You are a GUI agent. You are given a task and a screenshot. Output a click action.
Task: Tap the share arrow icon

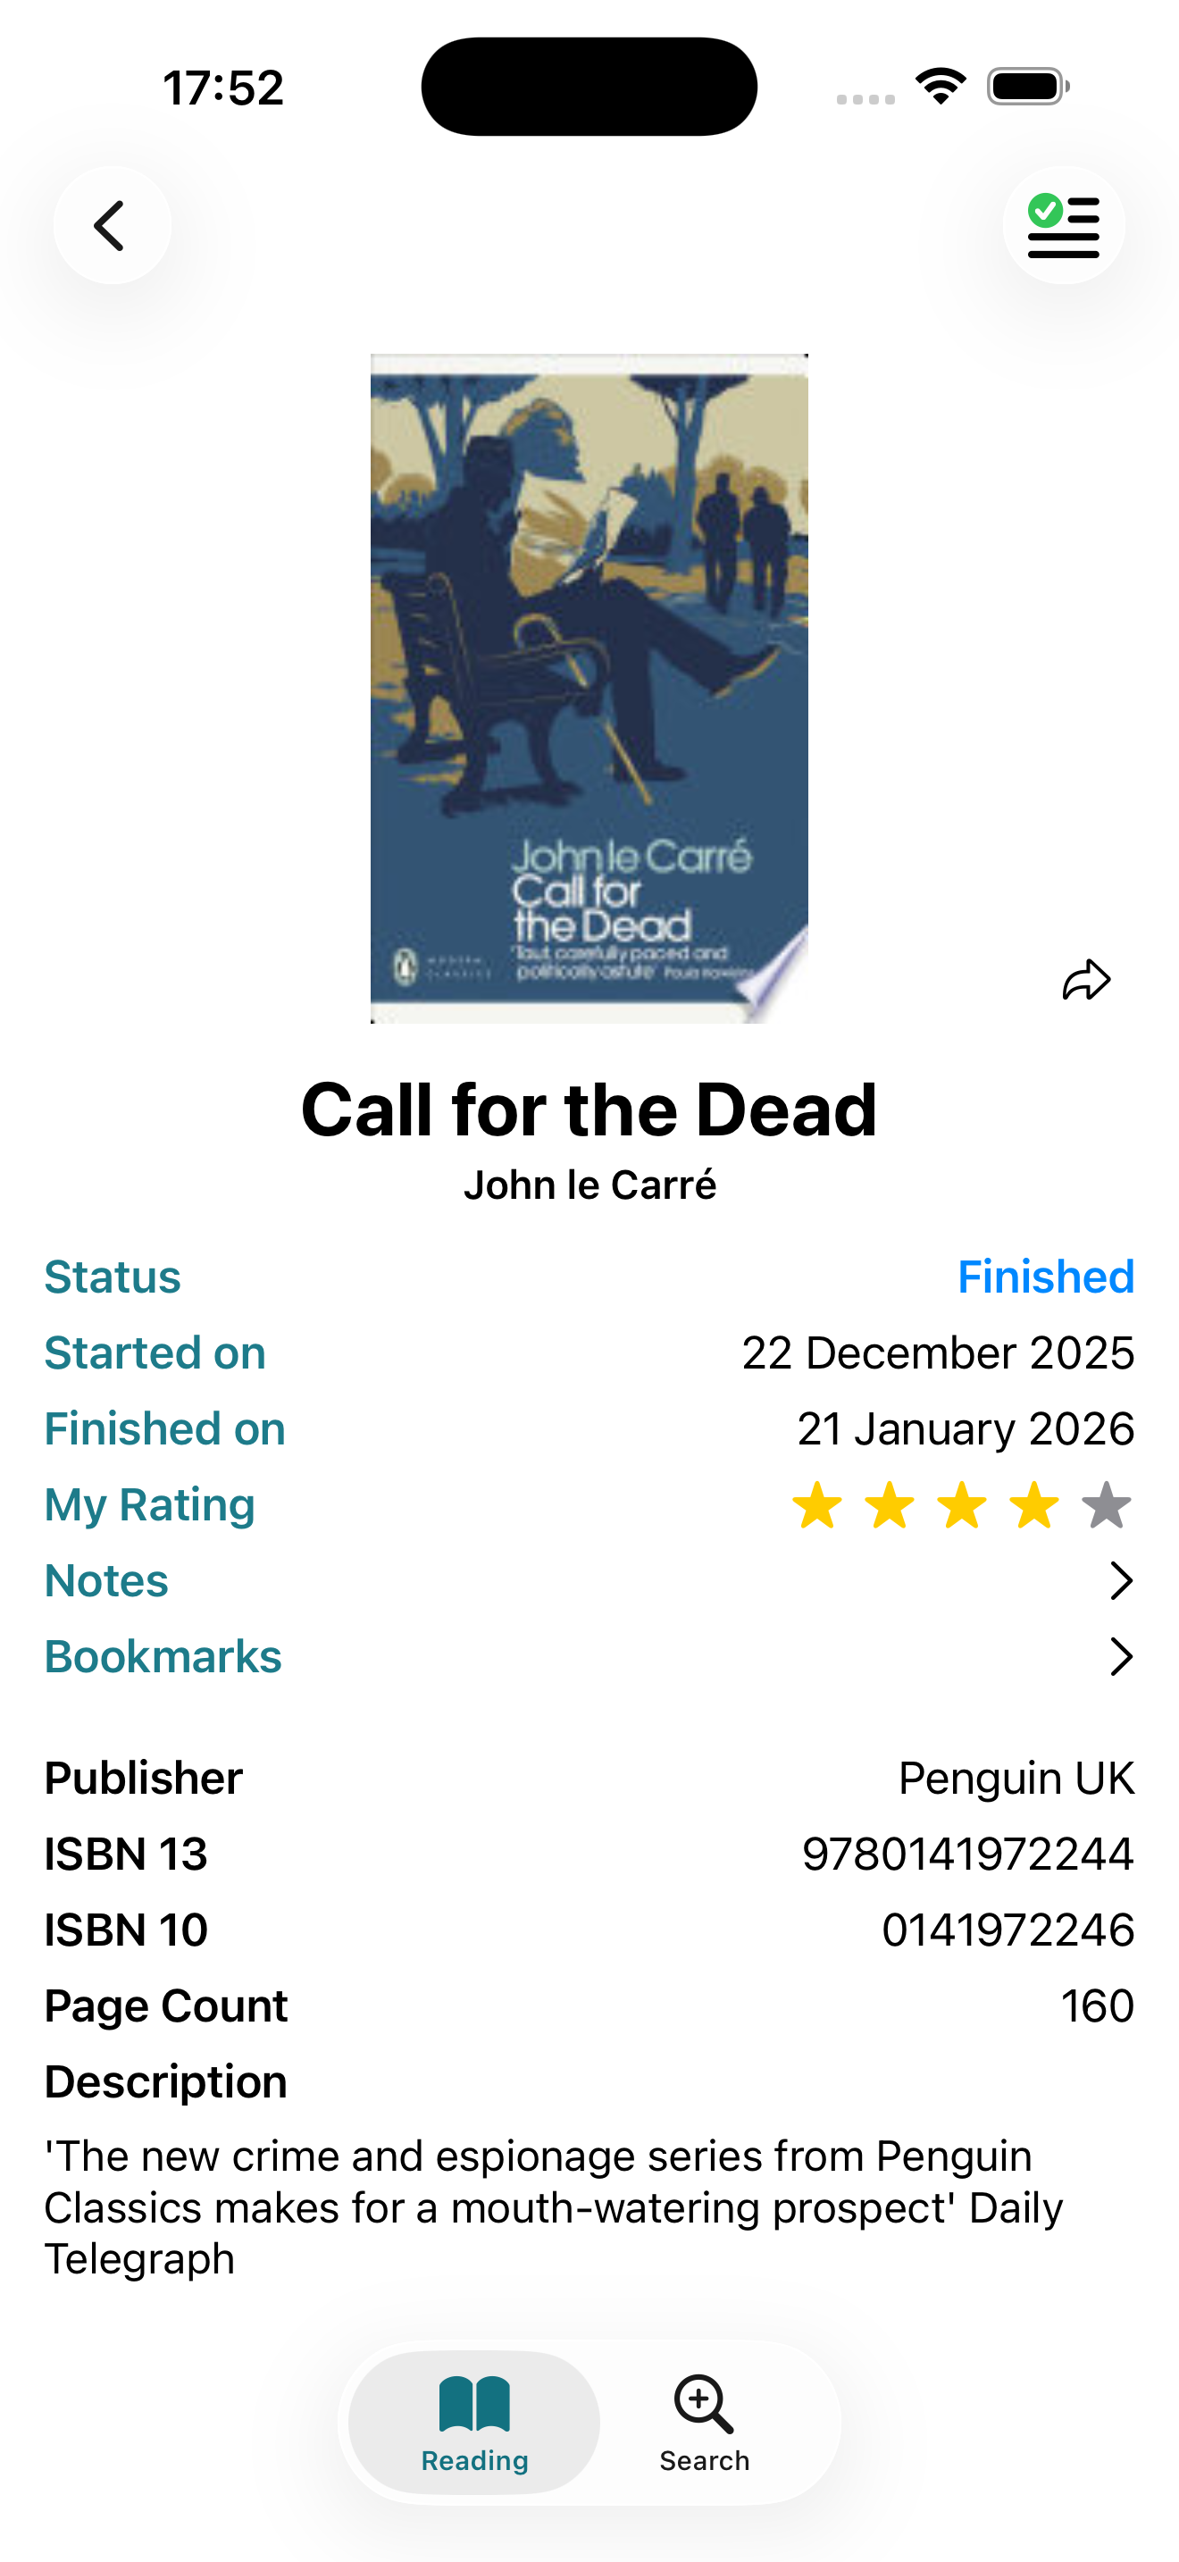pos(1085,981)
